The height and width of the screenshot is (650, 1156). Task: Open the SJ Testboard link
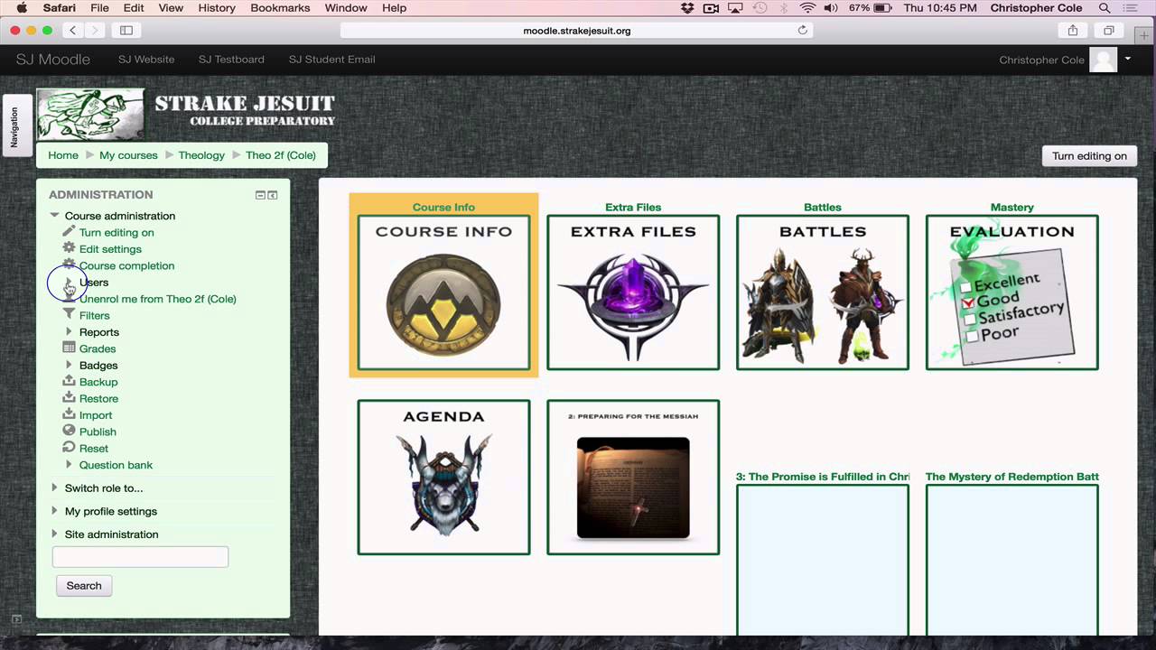[231, 60]
